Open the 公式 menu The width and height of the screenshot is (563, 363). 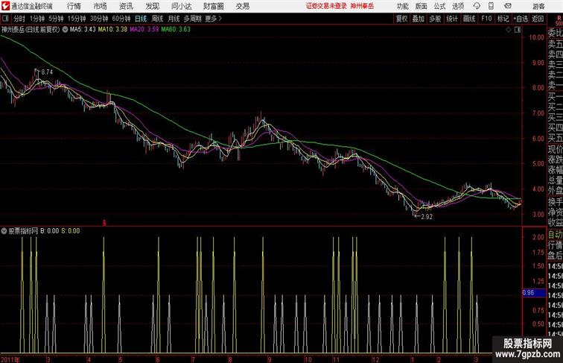point(439,6)
